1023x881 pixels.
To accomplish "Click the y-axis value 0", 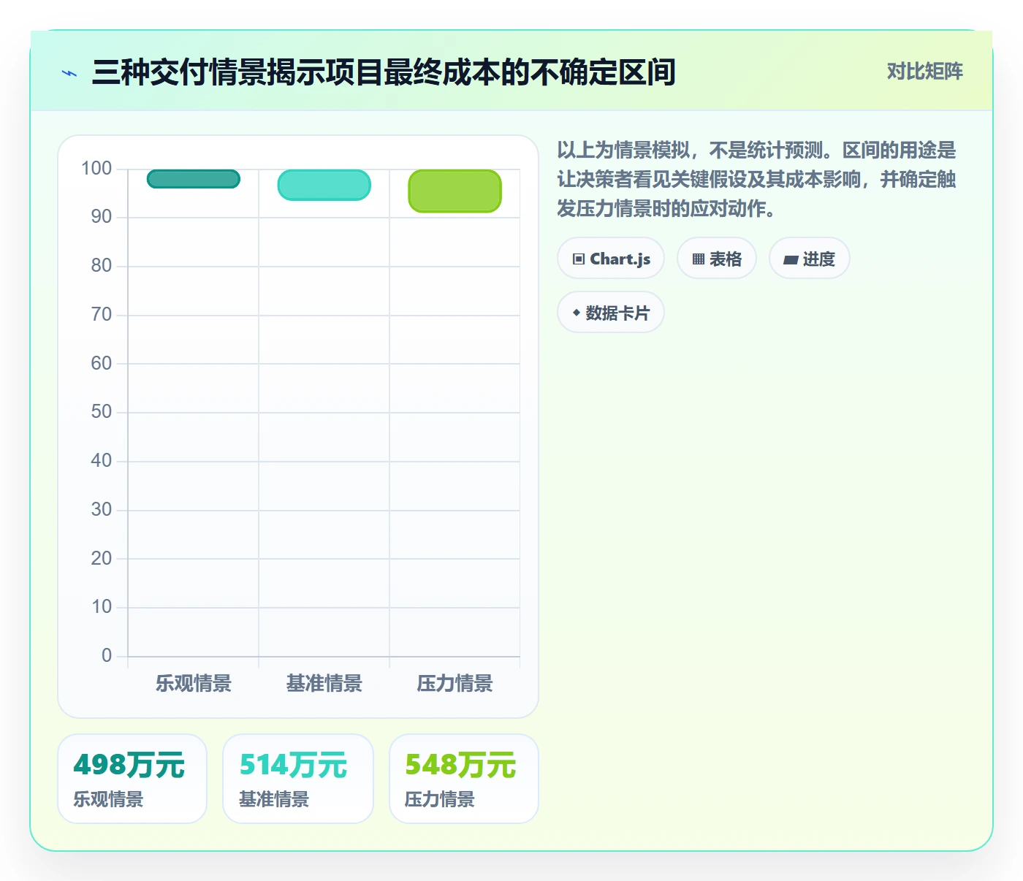I will 107,656.
